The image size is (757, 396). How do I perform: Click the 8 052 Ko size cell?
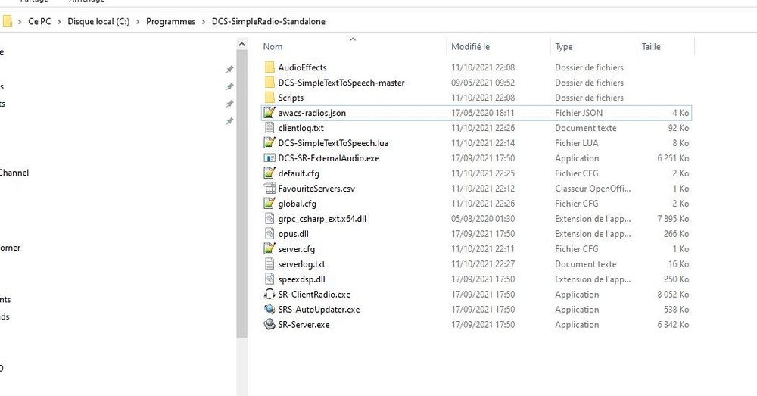(673, 295)
